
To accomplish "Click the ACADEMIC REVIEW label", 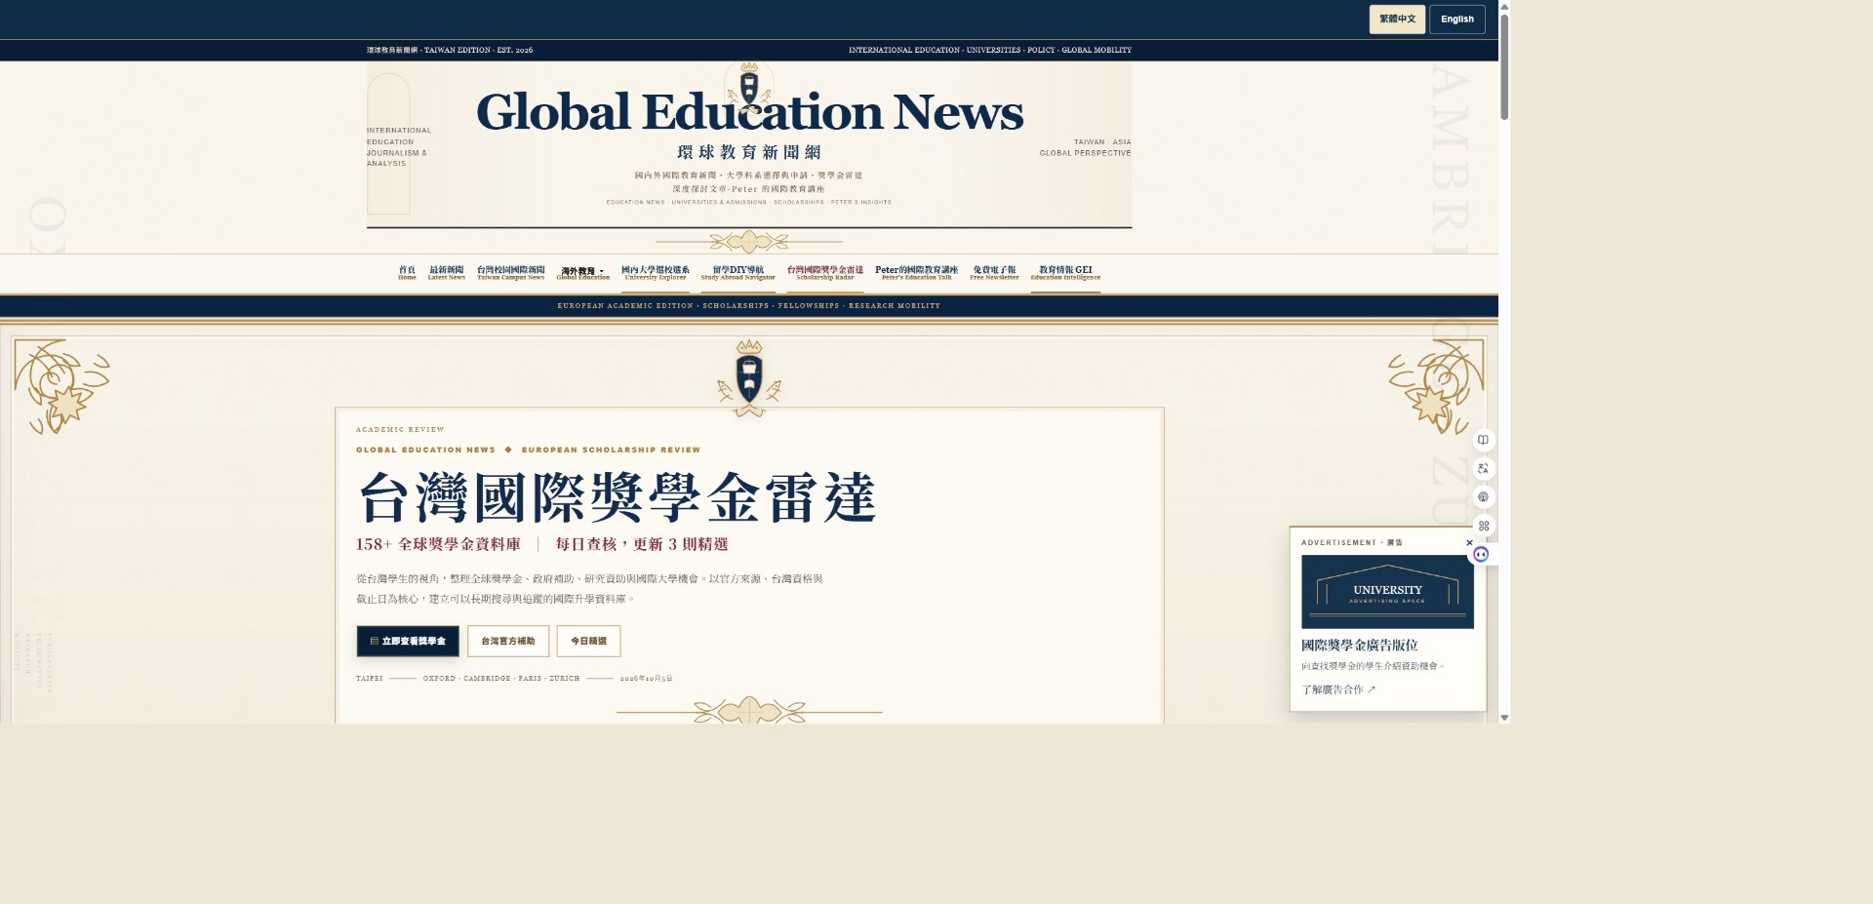I will pos(400,429).
